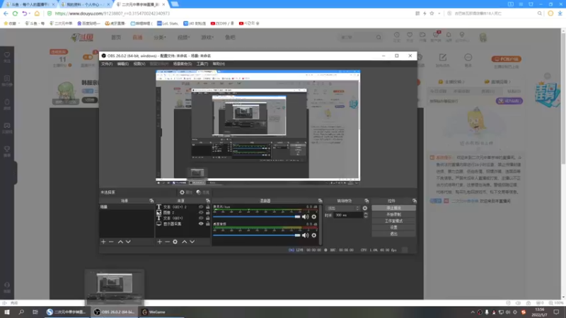Image resolution: width=566 pixels, height=318 pixels.
Task: Open Windows Start menu
Action: coord(7,312)
